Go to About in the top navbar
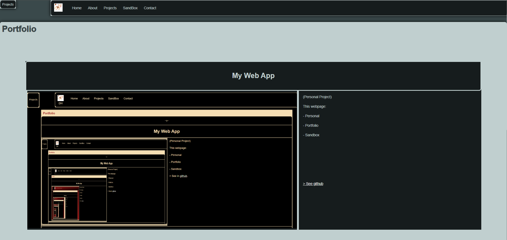Screen dimensions: 507x240 tap(93, 8)
